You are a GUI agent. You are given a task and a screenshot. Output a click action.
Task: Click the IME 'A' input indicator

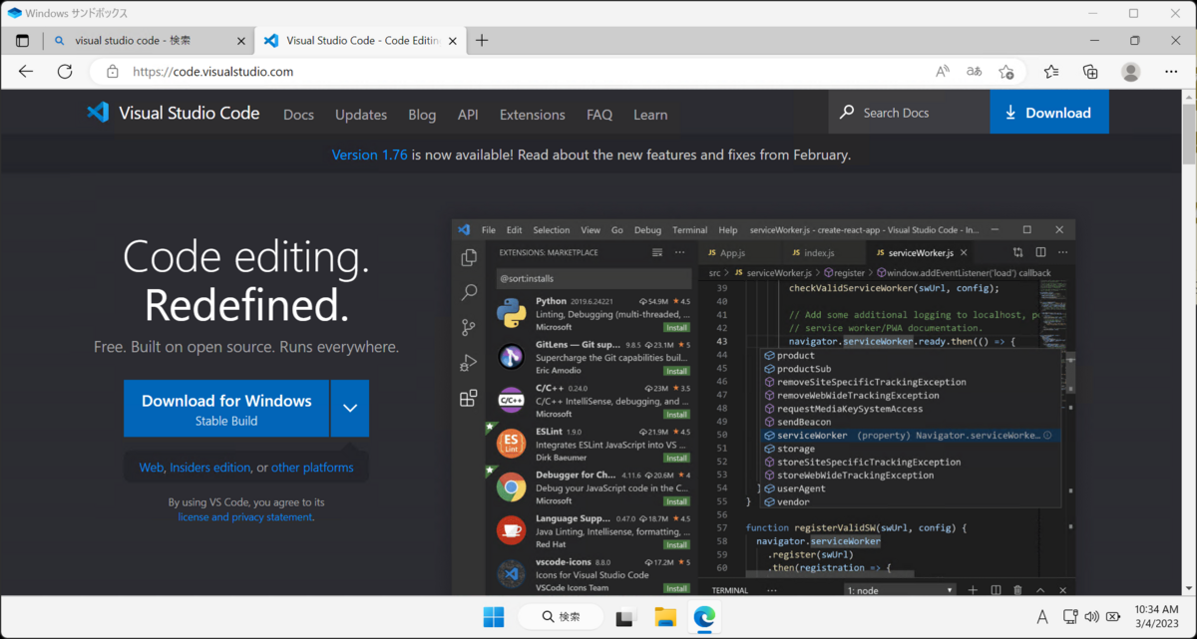coord(1042,617)
